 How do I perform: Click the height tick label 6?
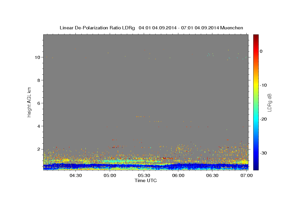coord(39,103)
